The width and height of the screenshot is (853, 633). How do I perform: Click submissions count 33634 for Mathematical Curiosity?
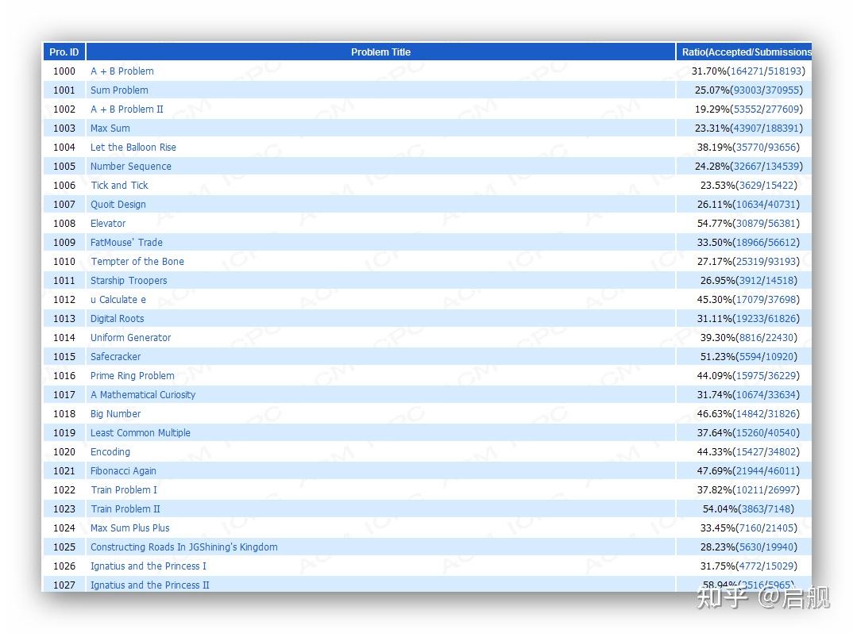point(782,394)
